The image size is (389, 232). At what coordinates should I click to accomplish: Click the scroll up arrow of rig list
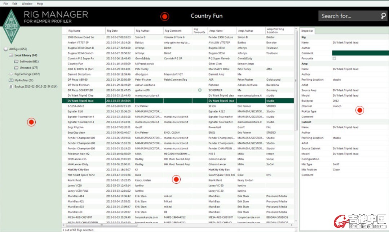[296, 29]
